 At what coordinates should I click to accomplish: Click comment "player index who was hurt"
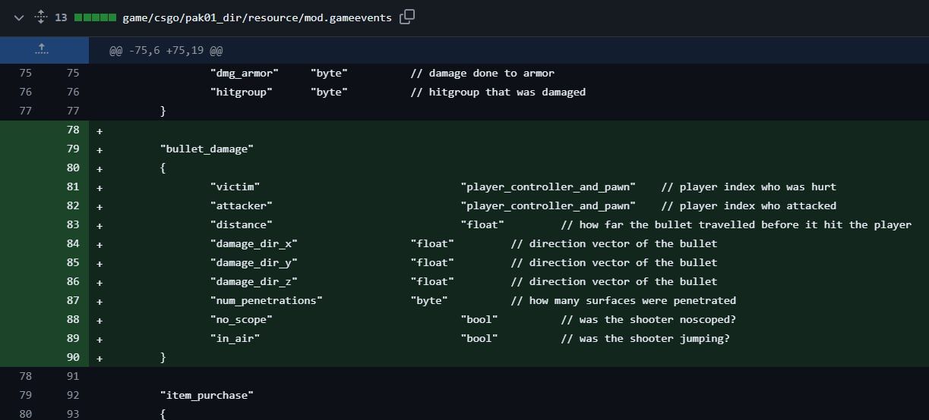tap(749, 186)
